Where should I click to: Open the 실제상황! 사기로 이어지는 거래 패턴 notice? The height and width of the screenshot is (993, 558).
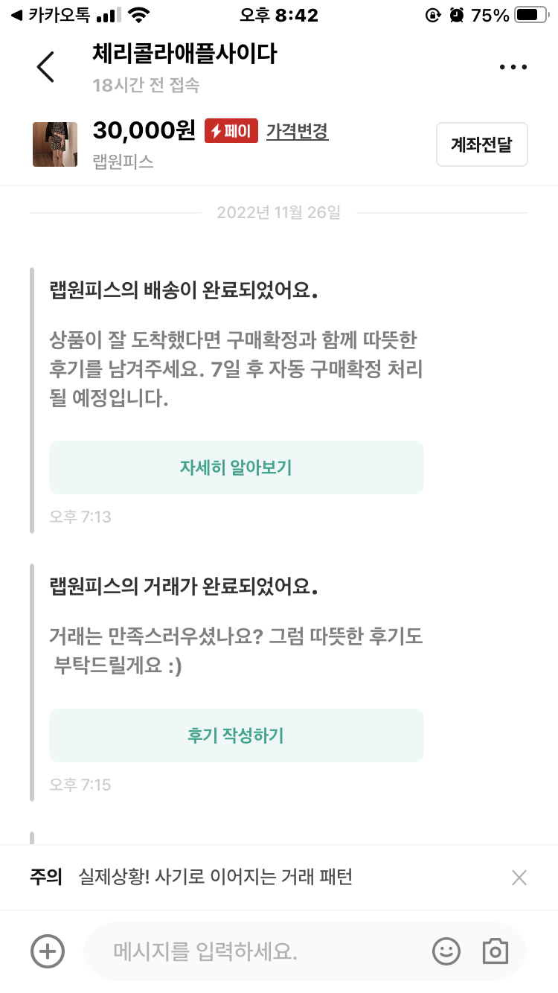(216, 878)
